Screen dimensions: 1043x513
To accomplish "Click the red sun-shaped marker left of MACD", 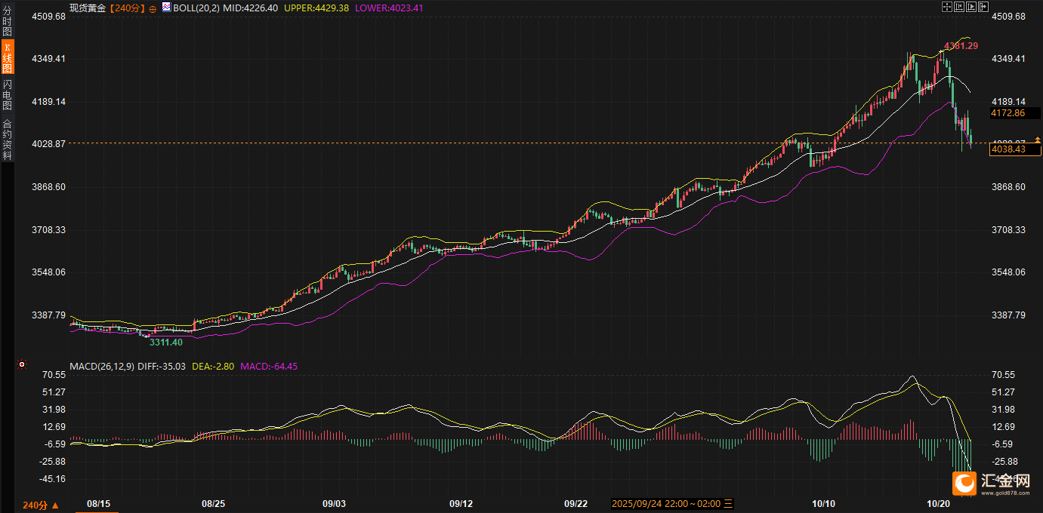I will pos(22,365).
